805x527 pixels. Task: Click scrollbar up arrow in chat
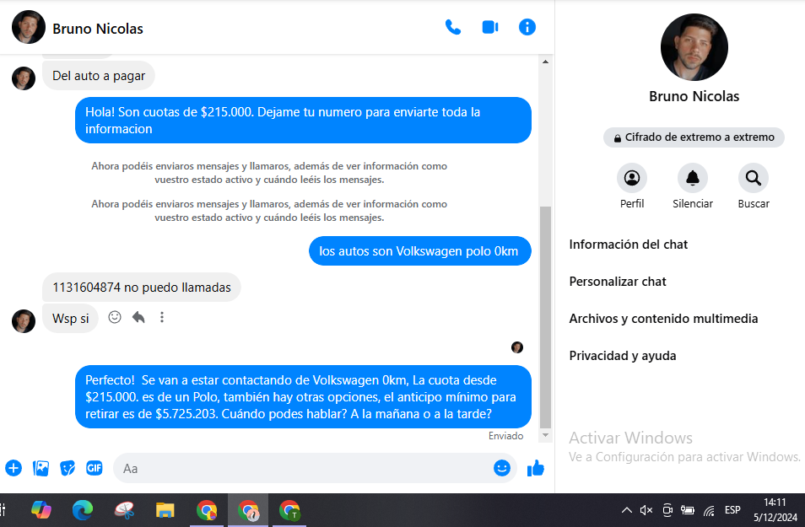(x=545, y=62)
